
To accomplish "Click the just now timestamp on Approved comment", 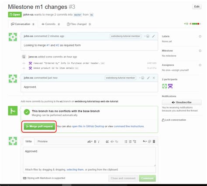I will [x=53, y=78].
